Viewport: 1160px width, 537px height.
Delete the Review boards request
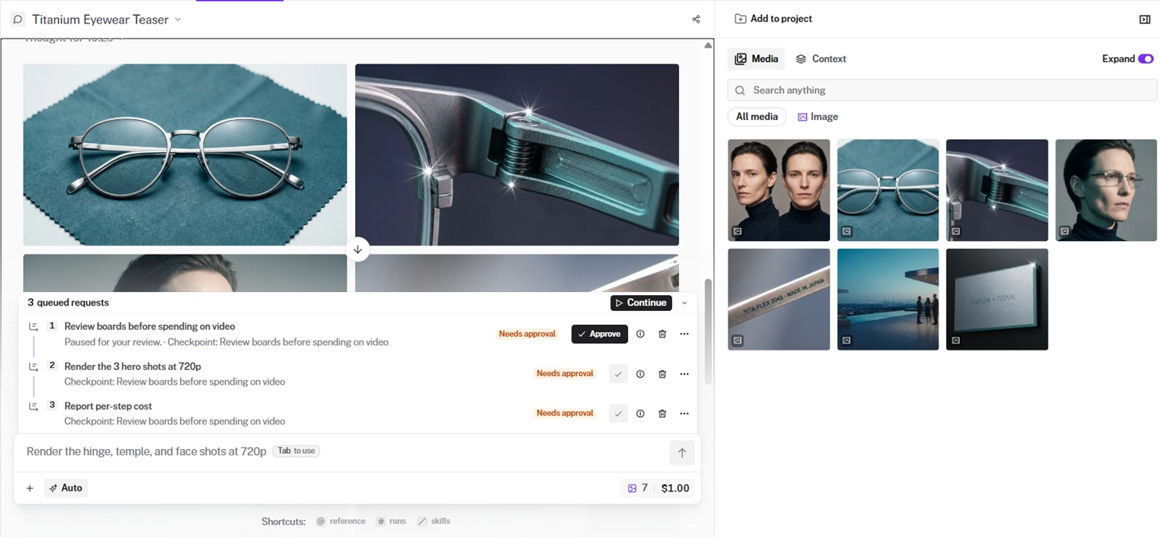tap(663, 334)
